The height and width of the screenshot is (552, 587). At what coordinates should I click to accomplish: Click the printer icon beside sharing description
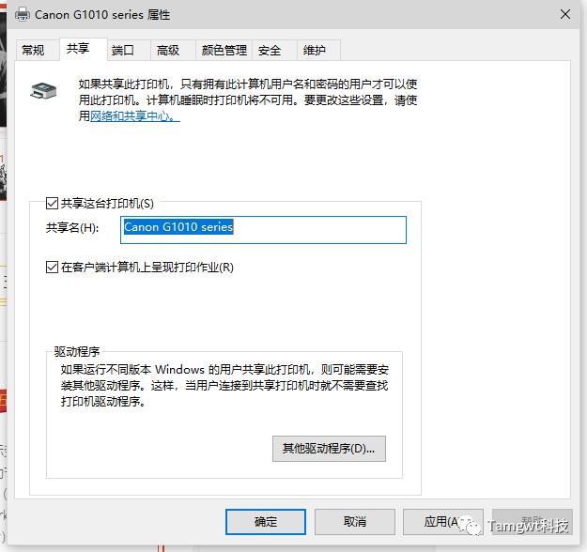tap(43, 90)
